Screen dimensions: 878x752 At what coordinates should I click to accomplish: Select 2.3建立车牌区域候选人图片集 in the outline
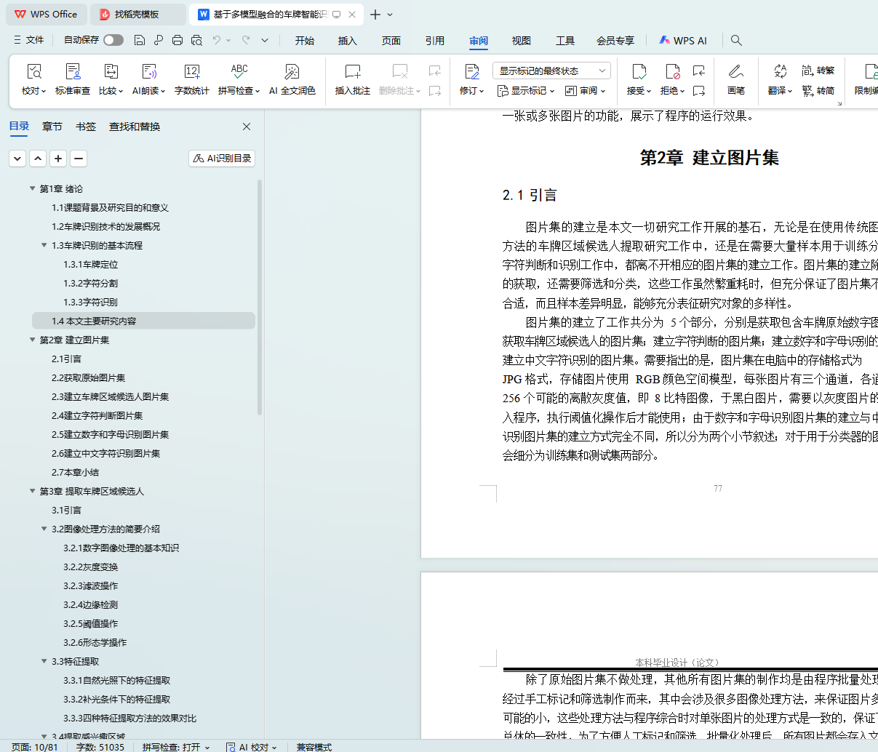[x=110, y=396]
